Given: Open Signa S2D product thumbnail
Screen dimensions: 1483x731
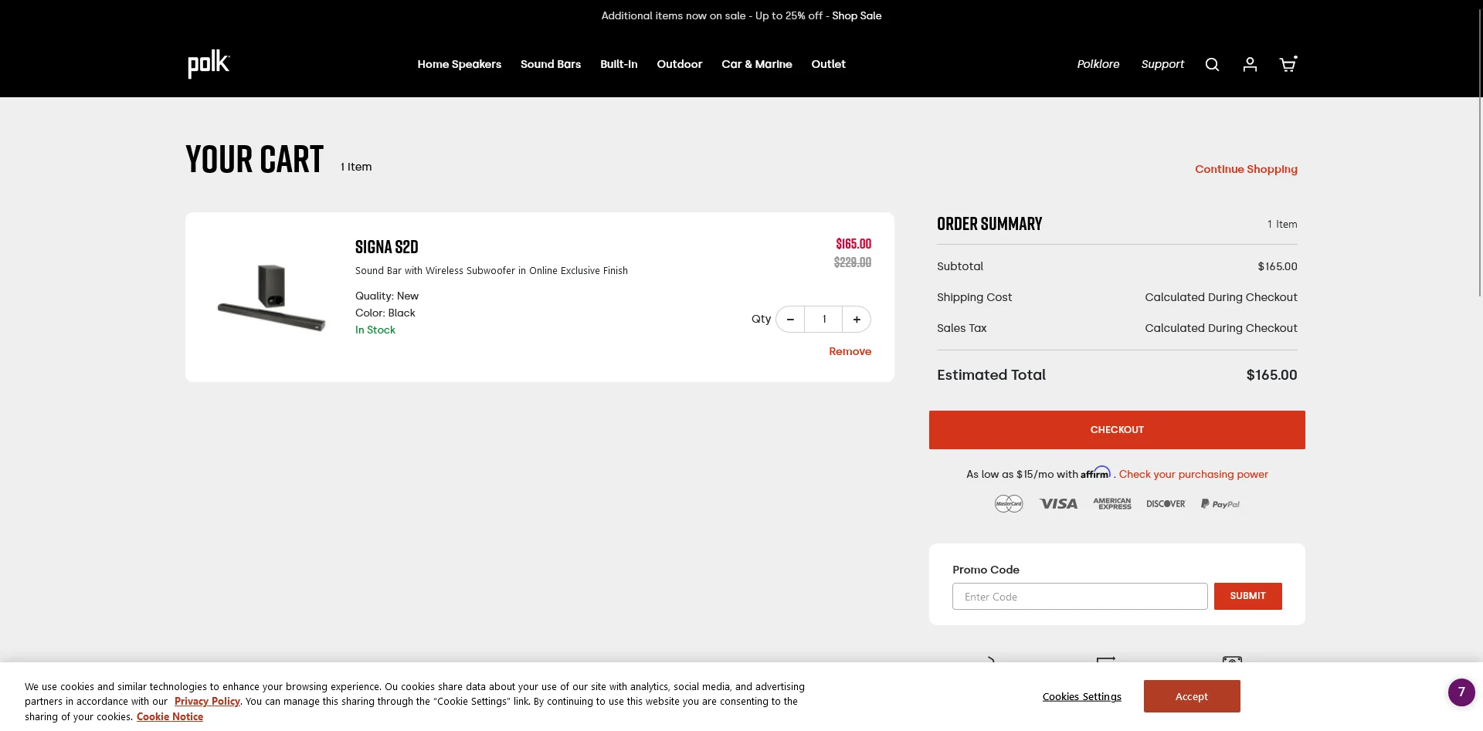Looking at the screenshot, I should pyautogui.click(x=271, y=297).
